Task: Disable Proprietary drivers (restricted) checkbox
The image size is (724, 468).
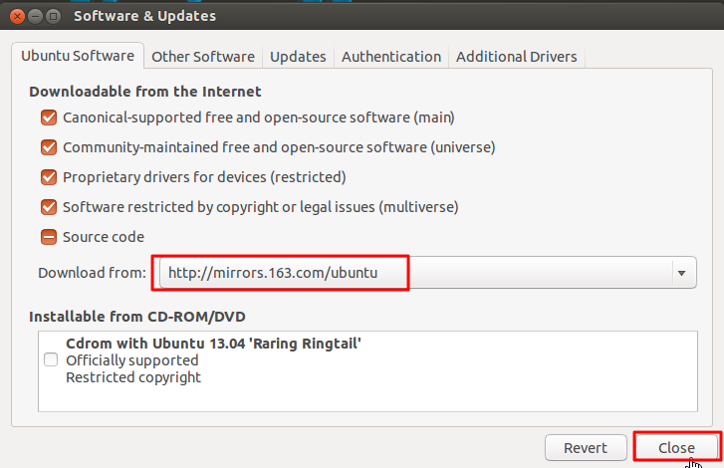Action: pos(48,177)
